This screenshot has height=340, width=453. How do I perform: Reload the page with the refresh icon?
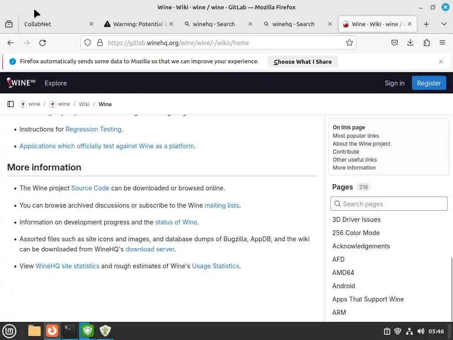(x=42, y=43)
